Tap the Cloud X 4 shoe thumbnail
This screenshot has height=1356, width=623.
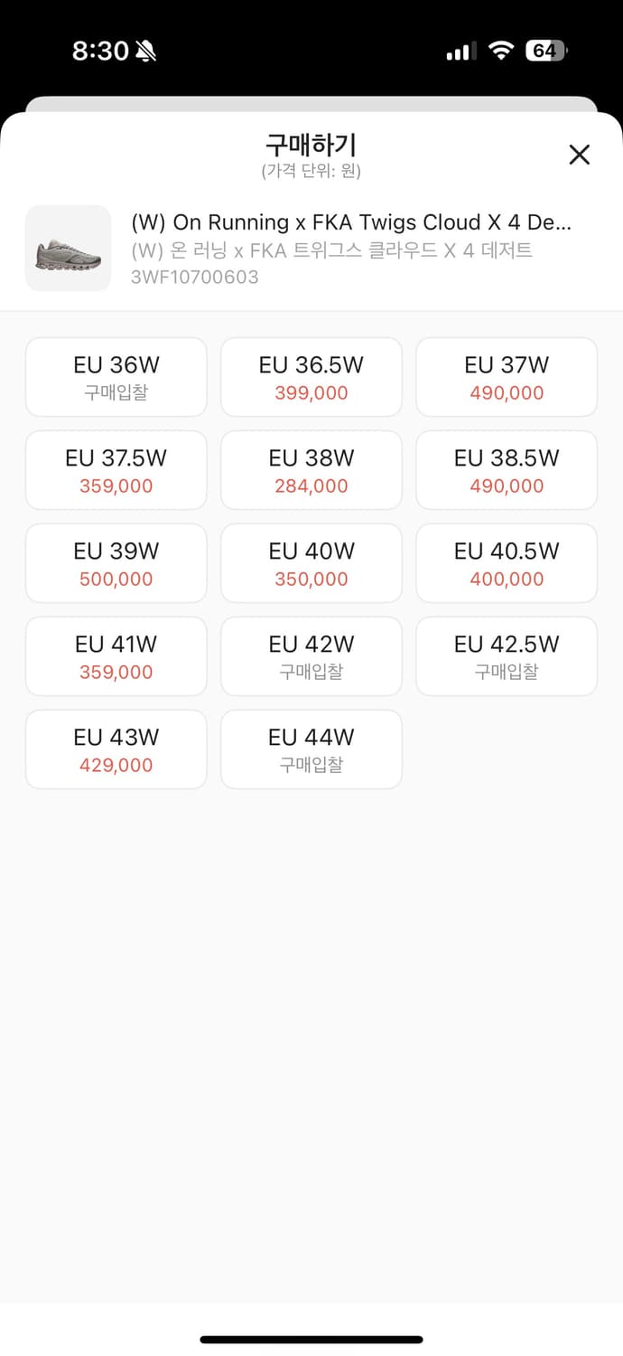(68, 249)
